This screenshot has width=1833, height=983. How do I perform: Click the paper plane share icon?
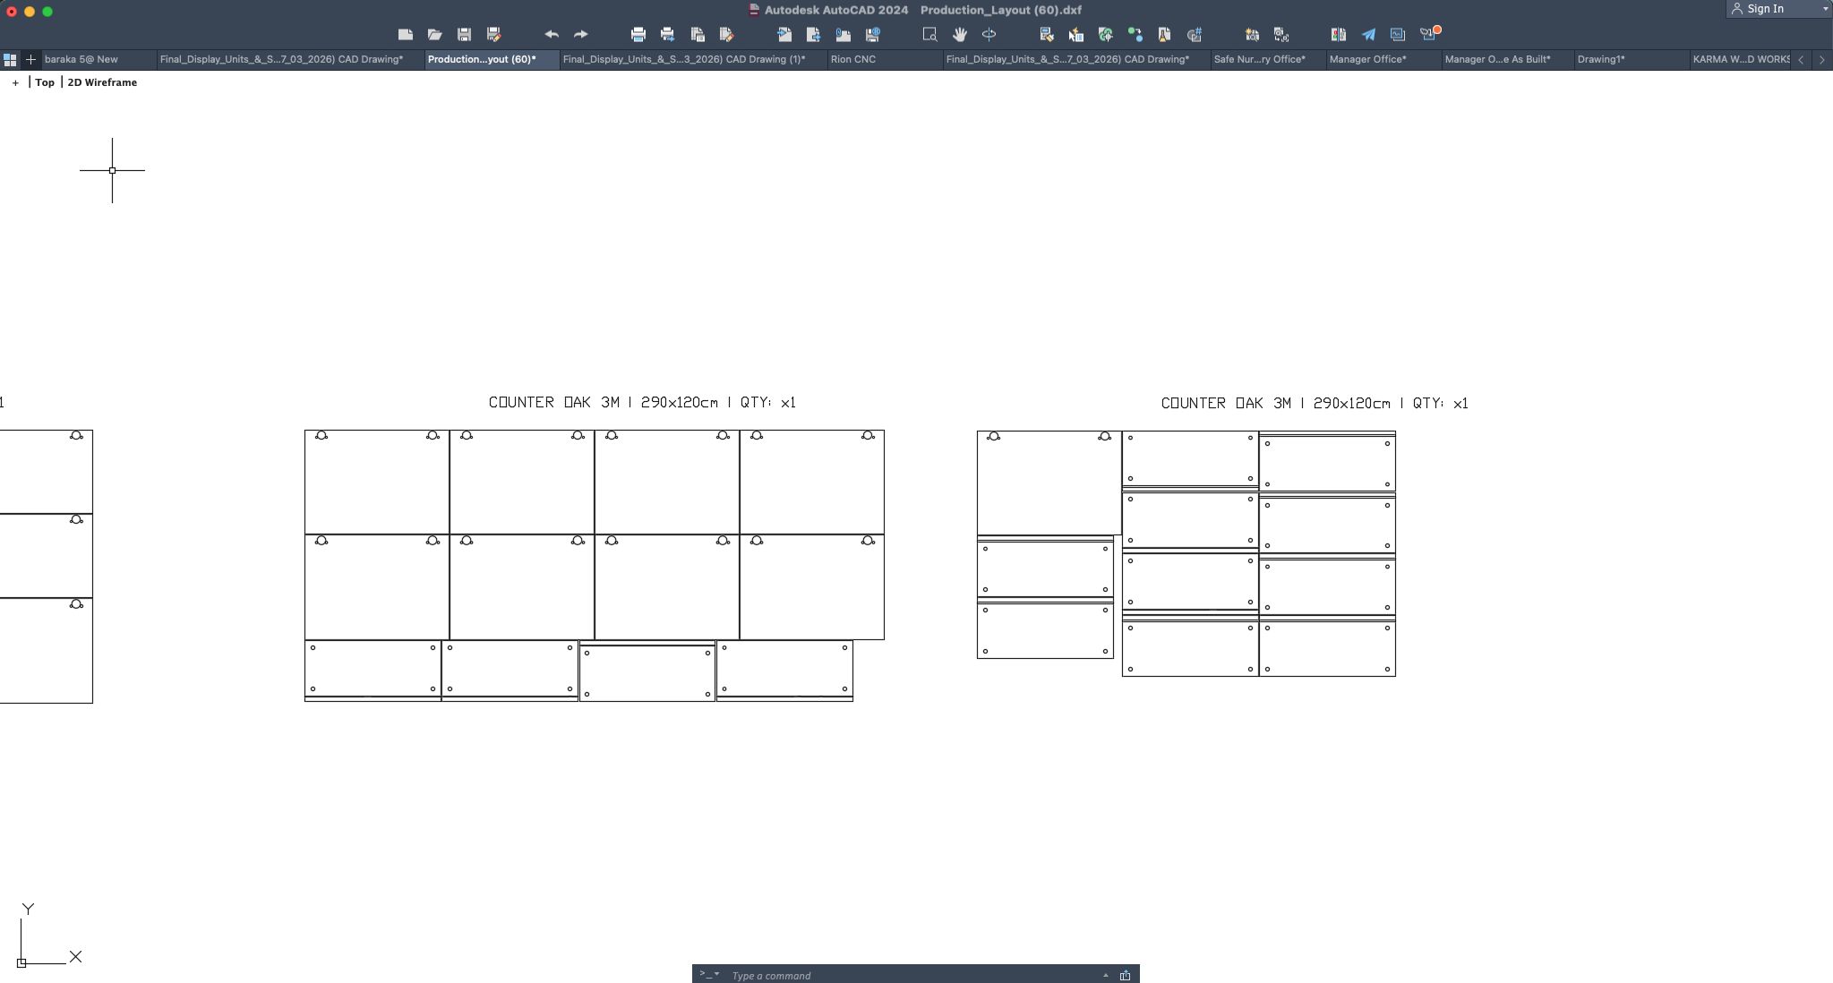[1368, 35]
